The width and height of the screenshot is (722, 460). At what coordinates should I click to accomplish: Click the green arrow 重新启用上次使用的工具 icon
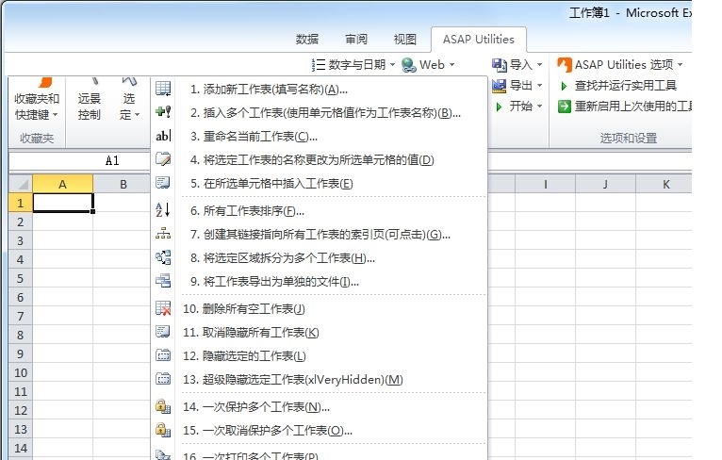click(x=564, y=107)
